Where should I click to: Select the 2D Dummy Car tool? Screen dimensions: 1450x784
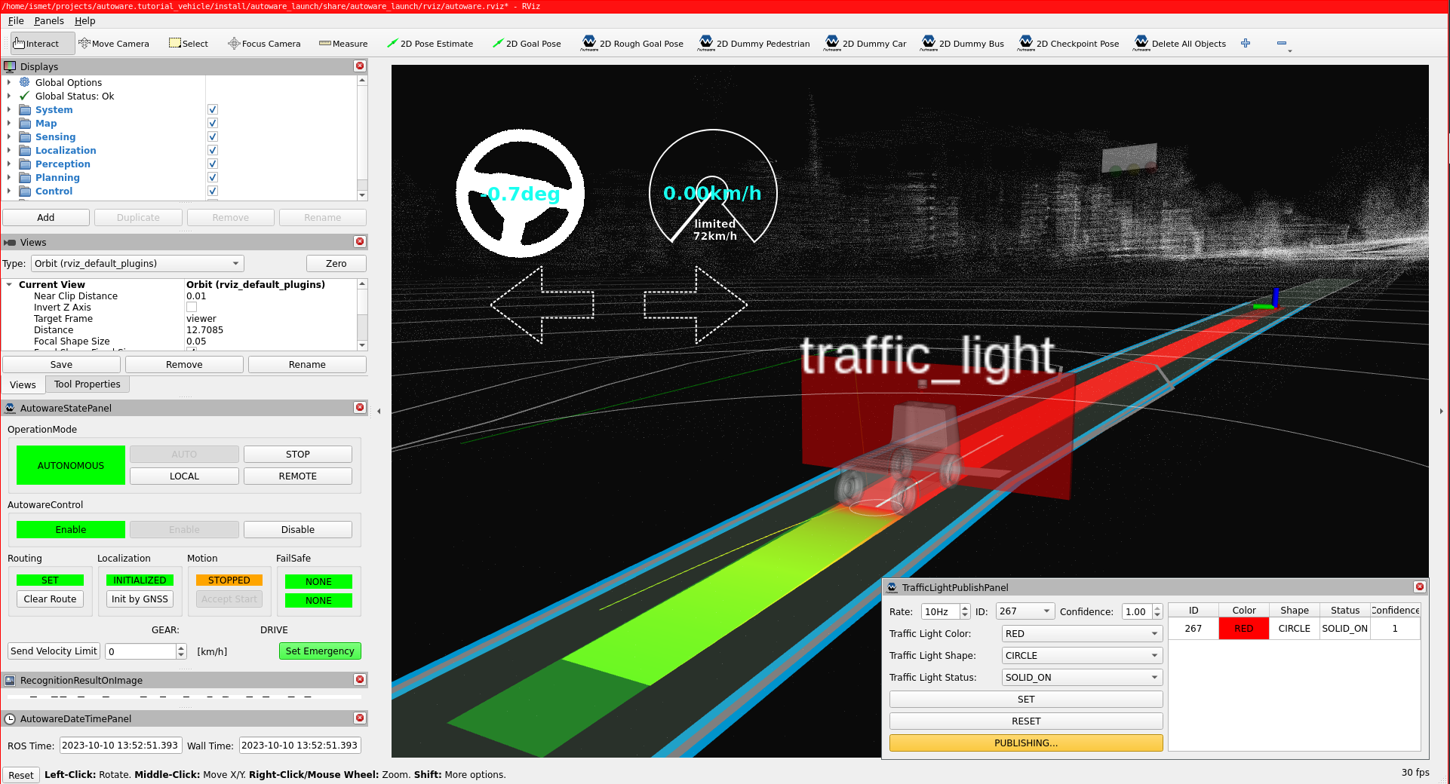click(x=865, y=43)
